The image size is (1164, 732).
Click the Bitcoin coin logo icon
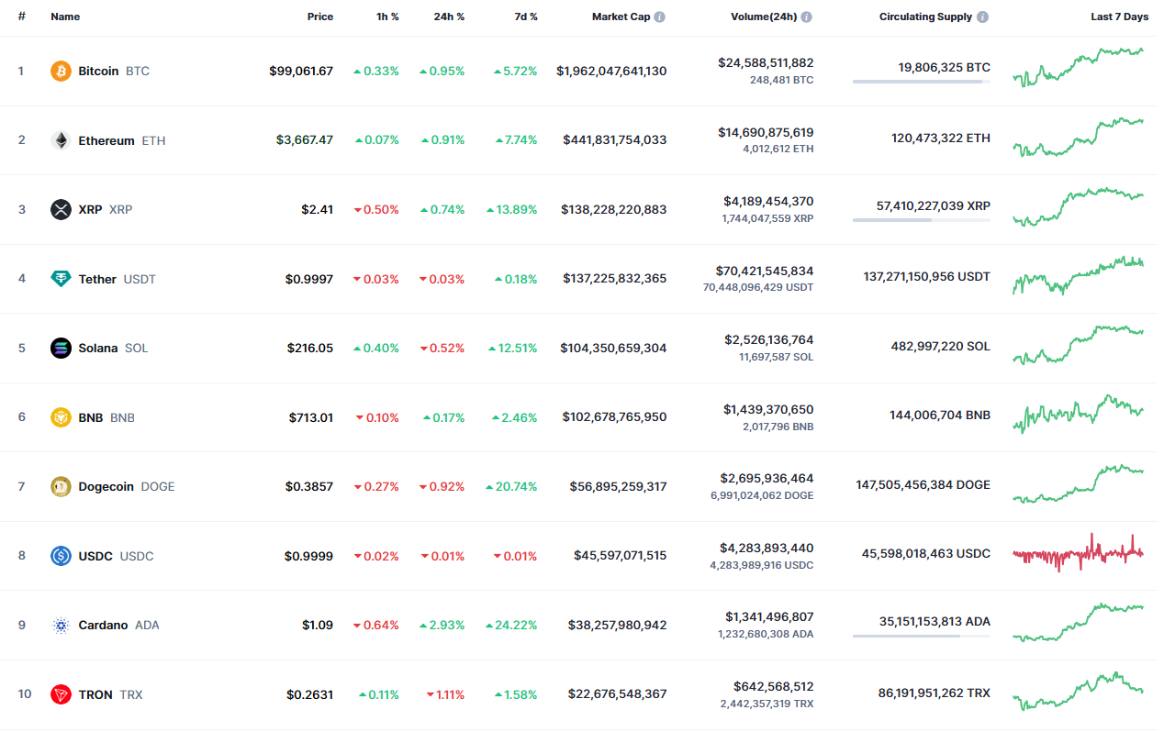pyautogui.click(x=61, y=71)
